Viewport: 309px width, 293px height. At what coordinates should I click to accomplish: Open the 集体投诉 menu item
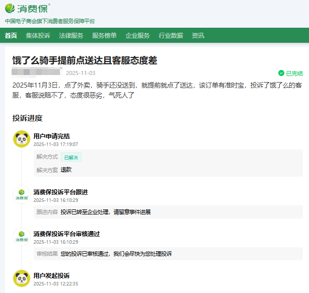[38, 35]
